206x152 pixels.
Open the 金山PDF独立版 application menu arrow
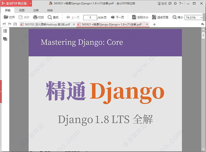[31, 3]
